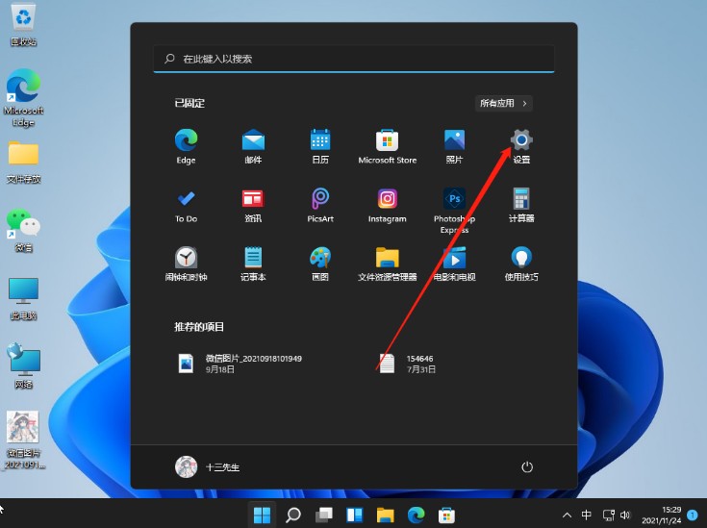Open the 画图 paint app
Screen dimensions: 707x528
(x=320, y=264)
